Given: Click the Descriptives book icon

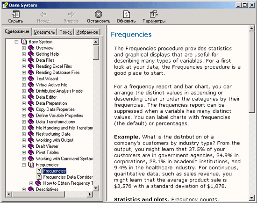Looking at the screenshot, I should click(31, 189).
